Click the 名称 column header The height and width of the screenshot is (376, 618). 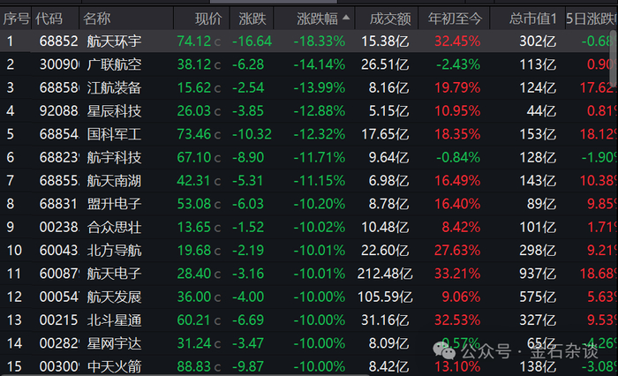96,18
